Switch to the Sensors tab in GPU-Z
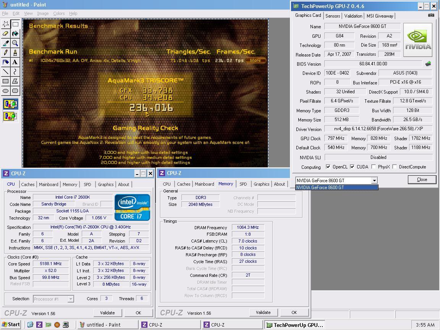440x330 pixels. point(333,16)
